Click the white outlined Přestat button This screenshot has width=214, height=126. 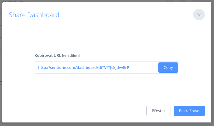click(x=158, y=111)
